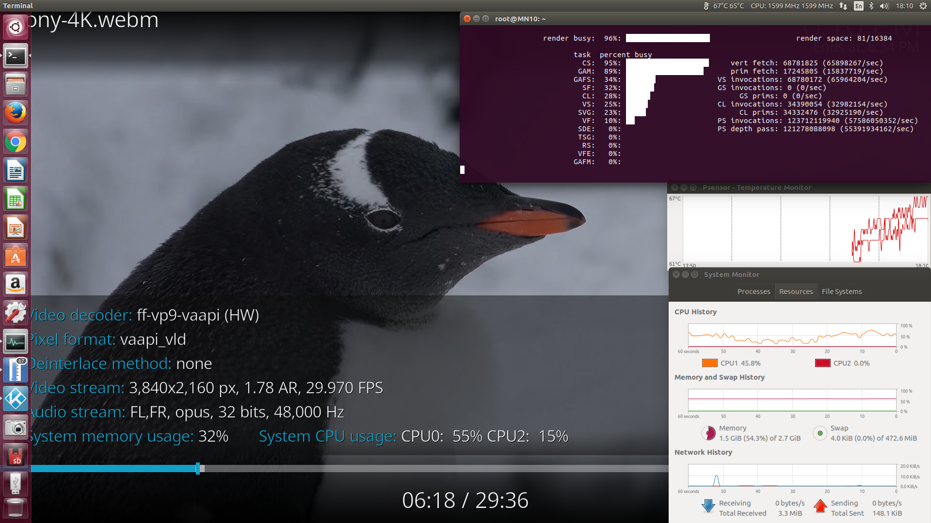This screenshot has height=523, width=931.
Task: Open the Amazon launcher icon
Action: [16, 285]
